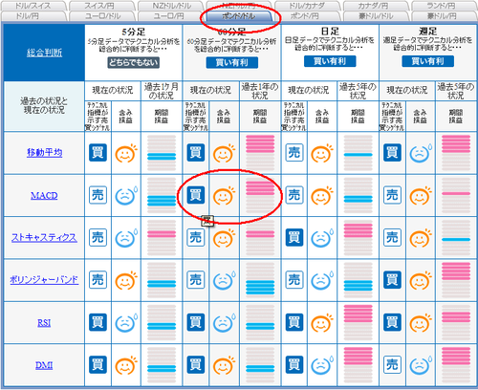Click the DMI 週足 sell signal icon
478x390 pixels.
click(392, 364)
